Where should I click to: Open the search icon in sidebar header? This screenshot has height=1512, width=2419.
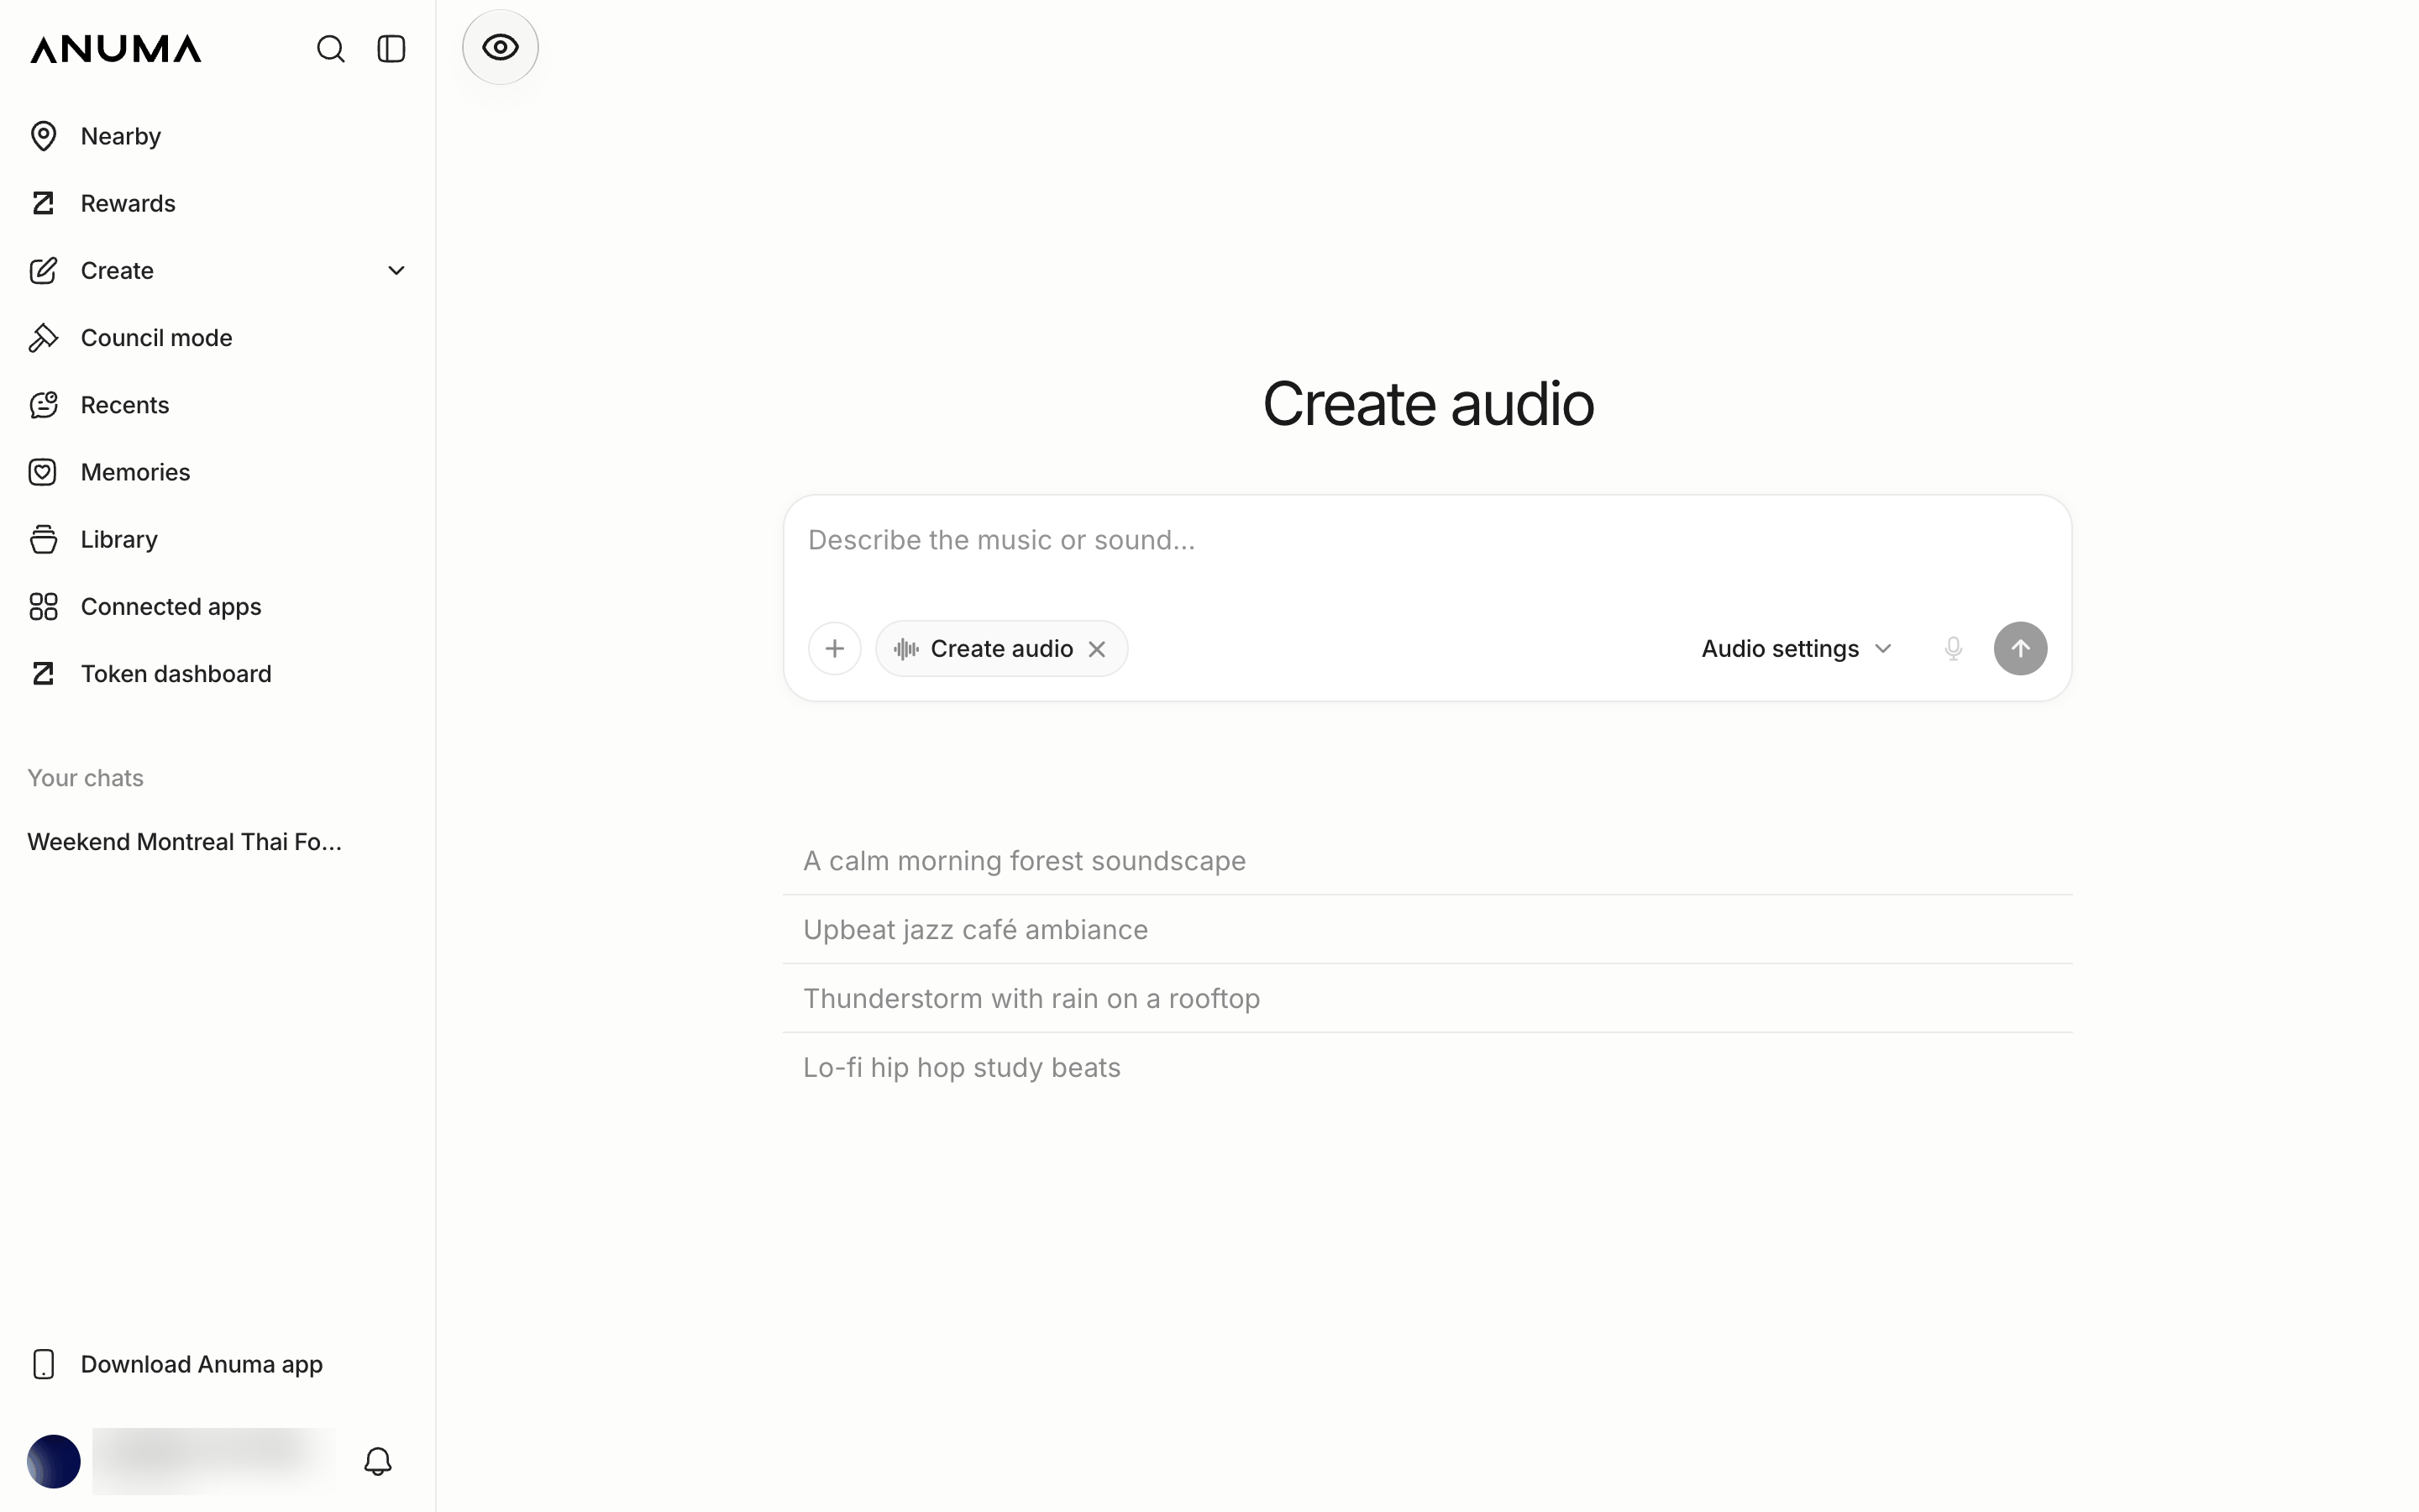tap(331, 49)
